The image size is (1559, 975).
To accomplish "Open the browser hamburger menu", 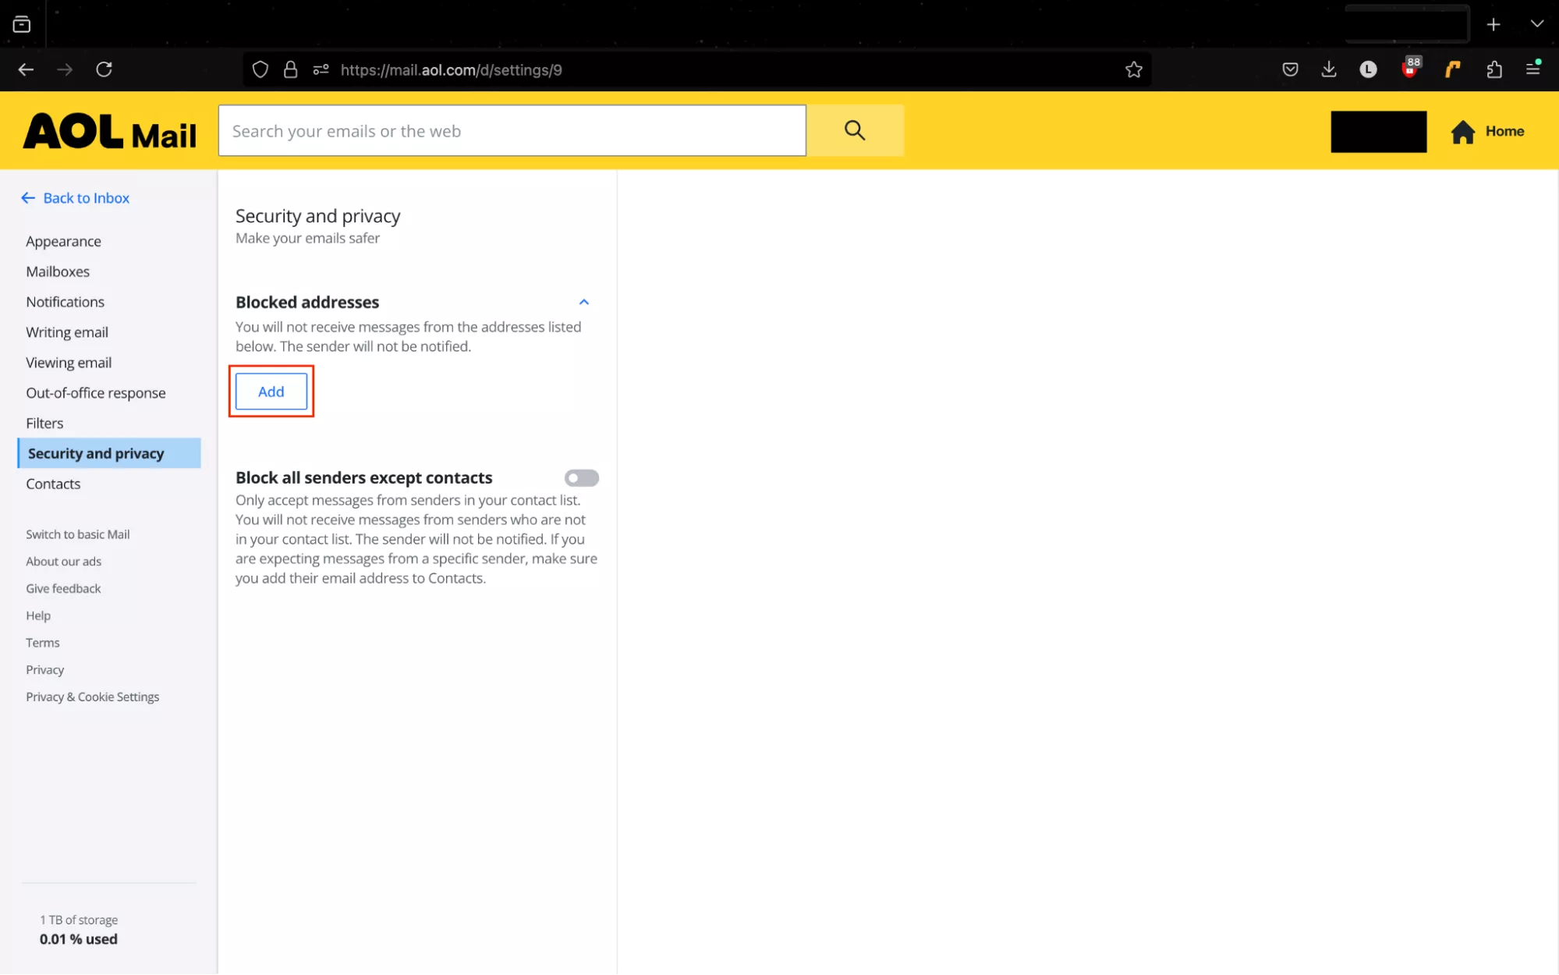I will (1533, 69).
